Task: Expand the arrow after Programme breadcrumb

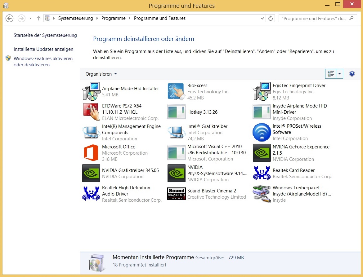Action: (x=130, y=18)
